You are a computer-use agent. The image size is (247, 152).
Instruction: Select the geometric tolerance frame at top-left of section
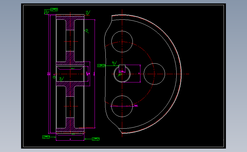tap(54, 9)
